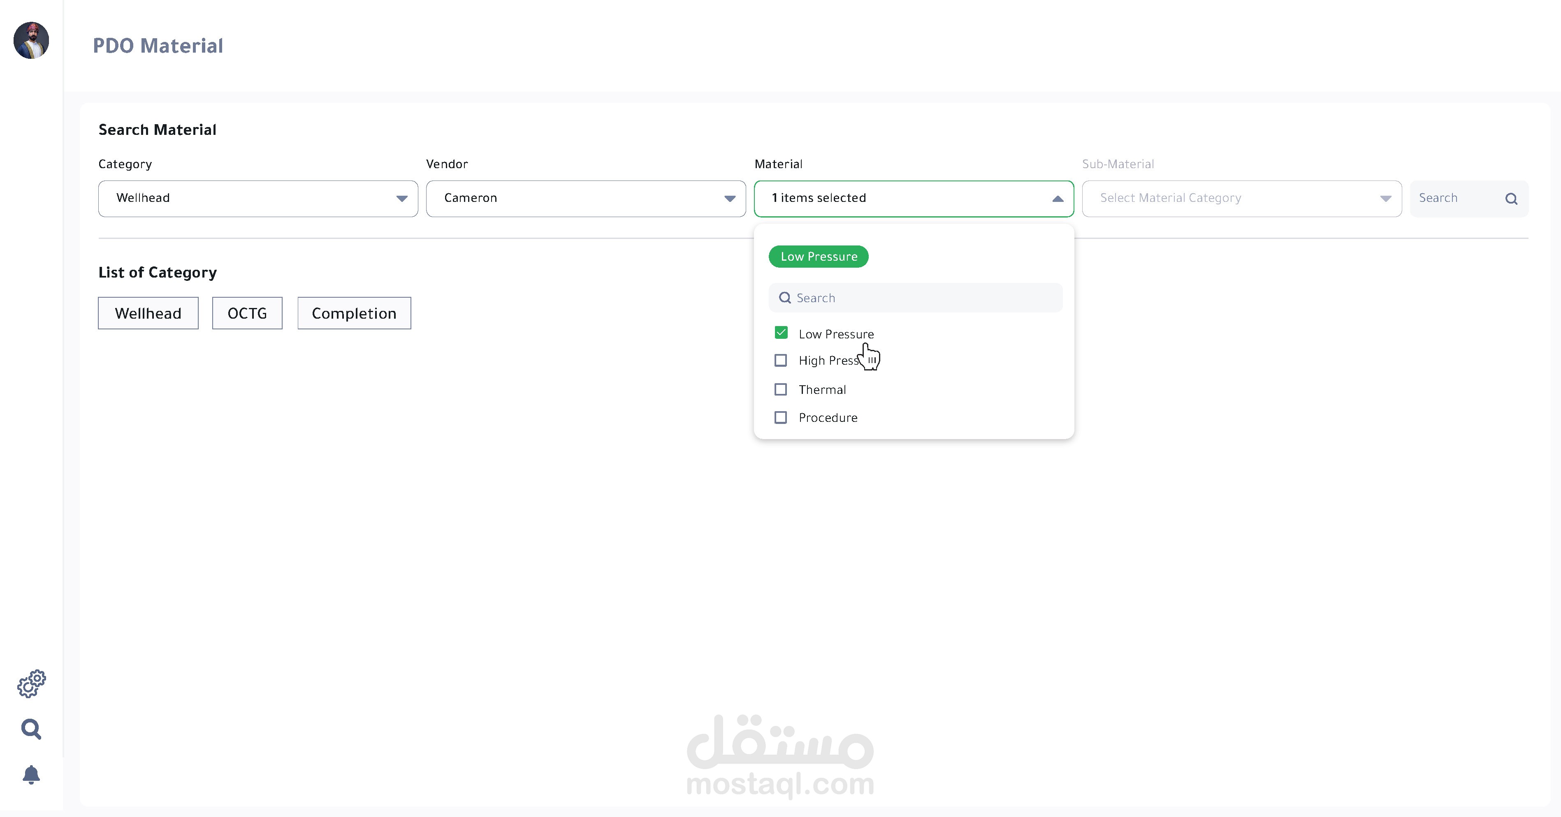Click magnifier icon in top-right Search box
The height and width of the screenshot is (817, 1561).
[x=1511, y=199]
